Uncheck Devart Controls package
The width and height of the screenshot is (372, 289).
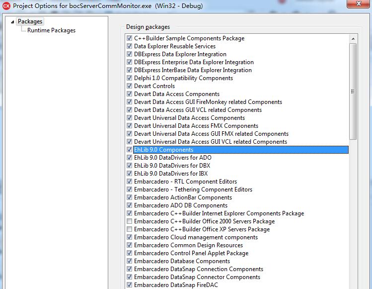pos(130,86)
